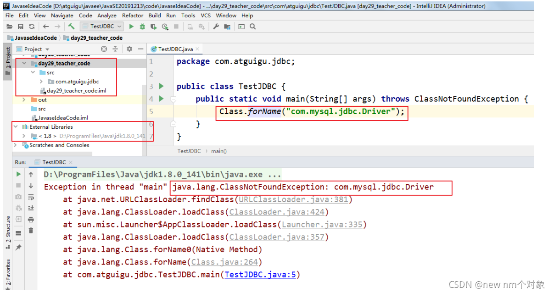Open the URLClassLoader.java:381 link
This screenshot has width=552, height=293.
point(293,199)
